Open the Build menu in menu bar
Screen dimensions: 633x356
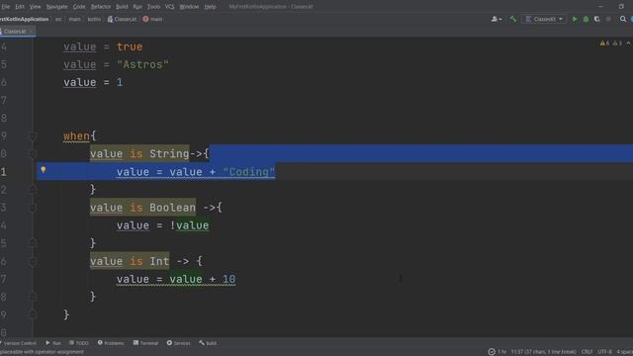[122, 7]
